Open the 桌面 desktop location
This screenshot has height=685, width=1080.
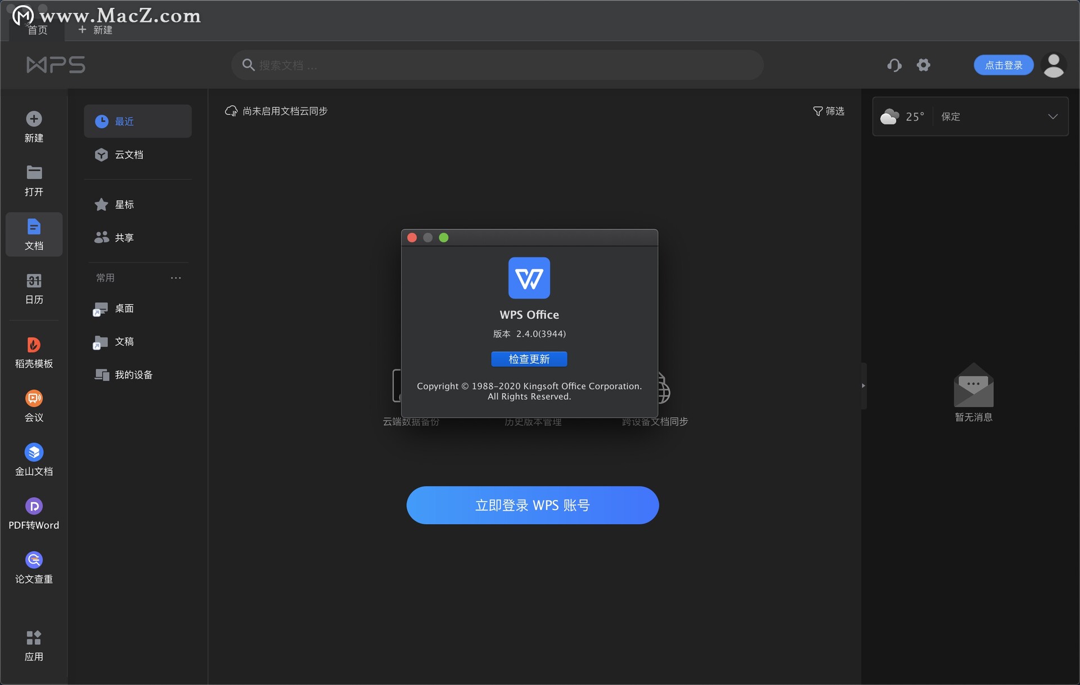coord(138,309)
